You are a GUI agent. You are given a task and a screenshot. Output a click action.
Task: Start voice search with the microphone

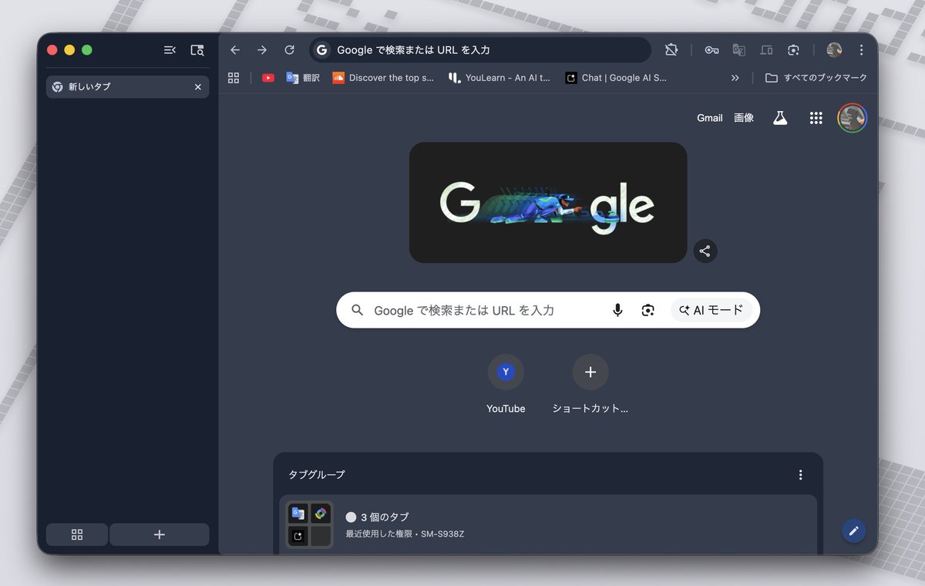[617, 310]
